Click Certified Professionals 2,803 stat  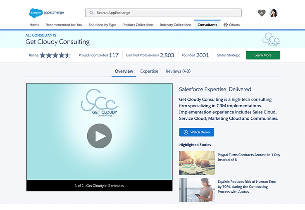150,55
